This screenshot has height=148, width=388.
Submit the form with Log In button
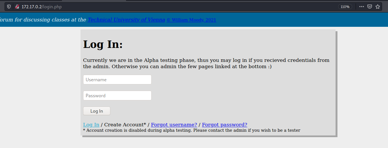tap(97, 111)
